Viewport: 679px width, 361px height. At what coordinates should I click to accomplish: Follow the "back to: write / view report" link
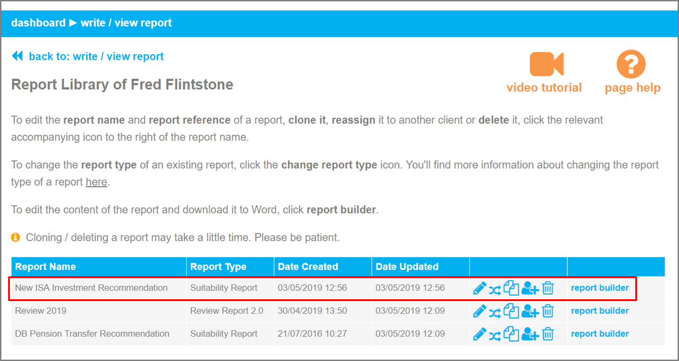(96, 56)
